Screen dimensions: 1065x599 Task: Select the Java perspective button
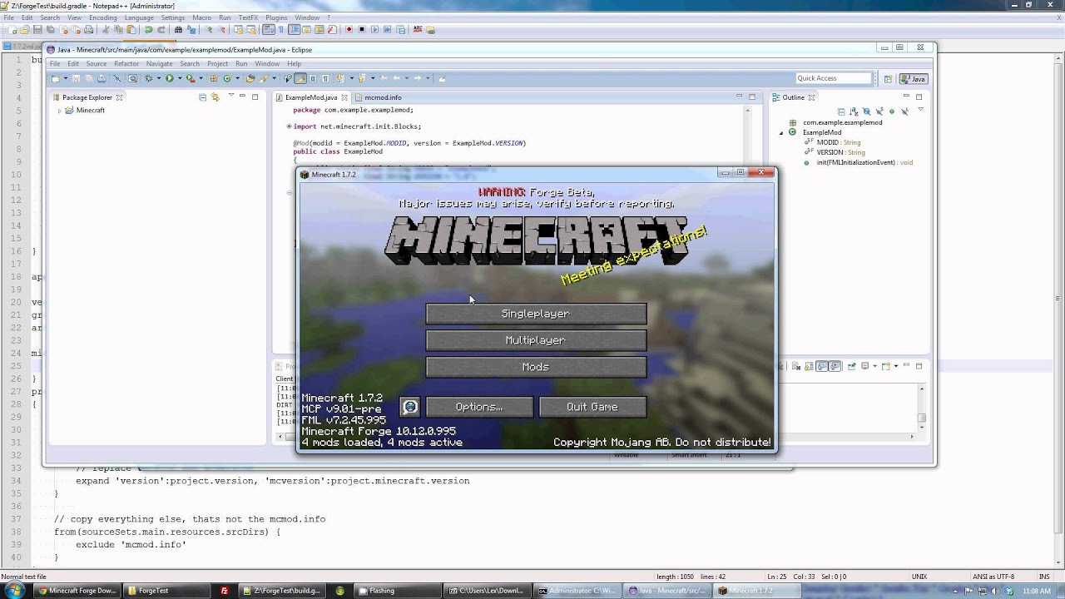pos(913,79)
